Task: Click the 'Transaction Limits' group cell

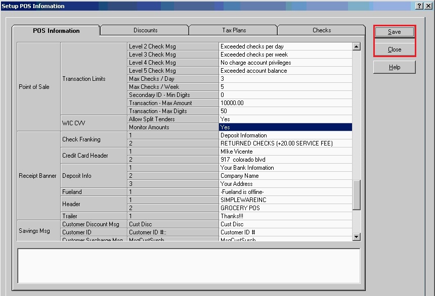Action: [94, 79]
